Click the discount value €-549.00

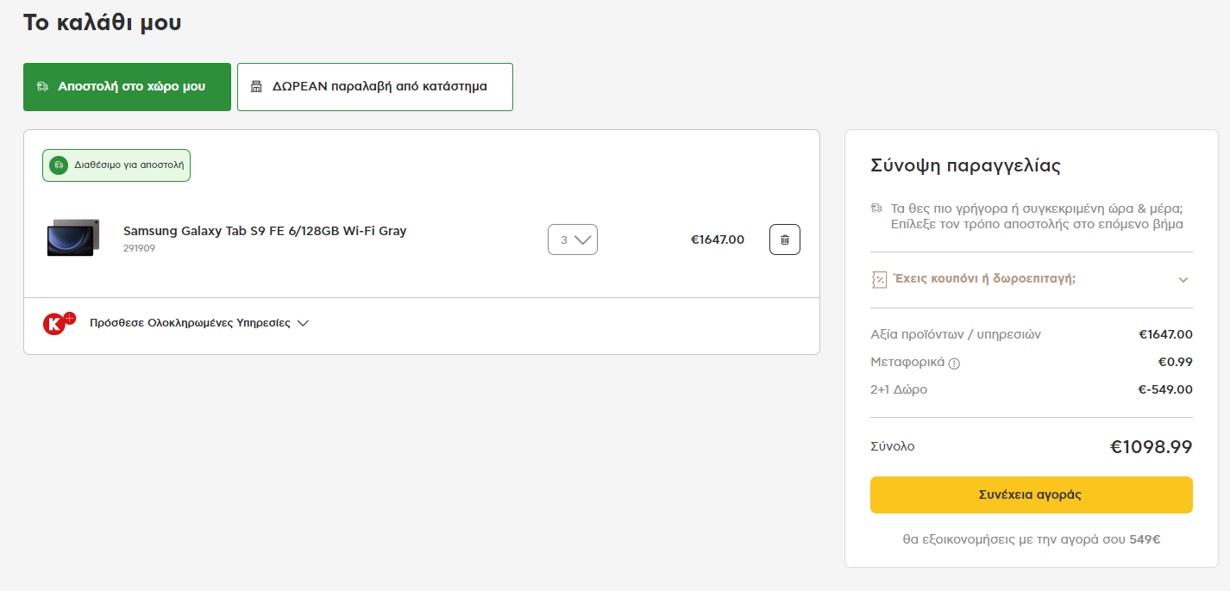[x=1165, y=389]
